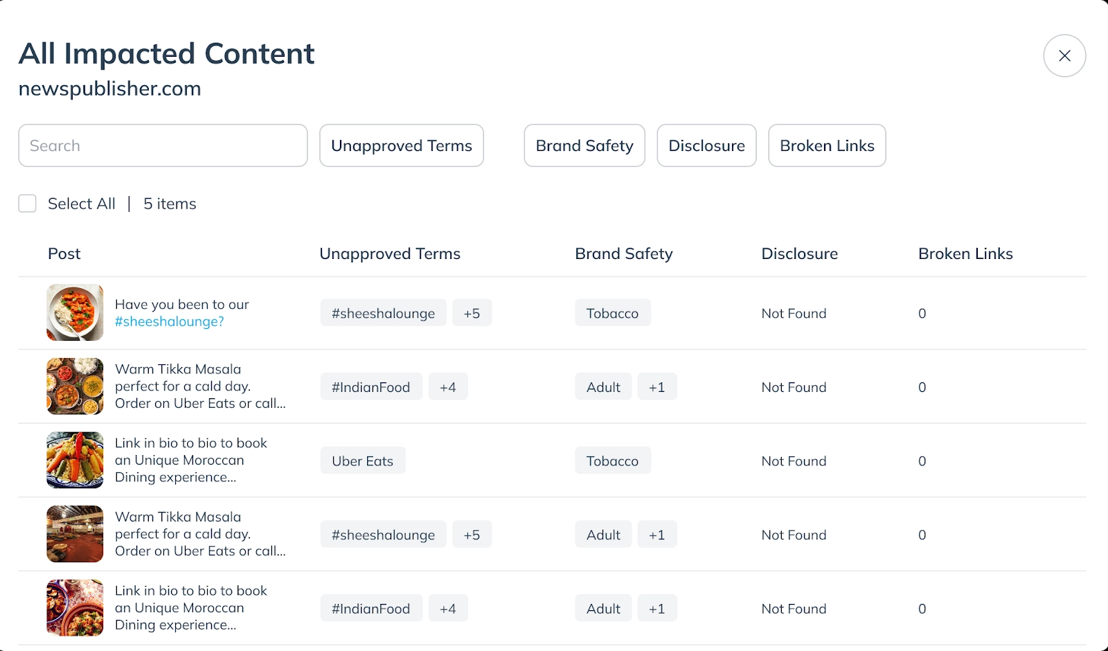Expand the +4 terms on the Tikka Masala post
The height and width of the screenshot is (651, 1108).
pyautogui.click(x=448, y=386)
